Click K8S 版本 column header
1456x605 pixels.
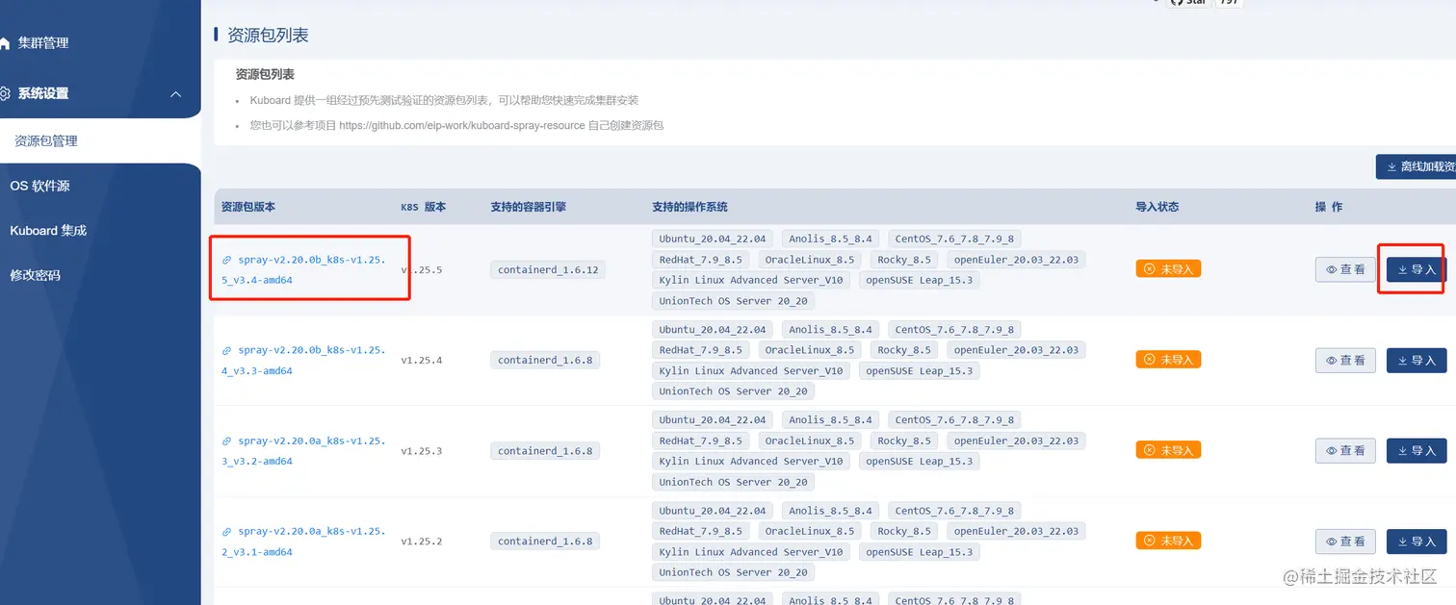tap(424, 207)
